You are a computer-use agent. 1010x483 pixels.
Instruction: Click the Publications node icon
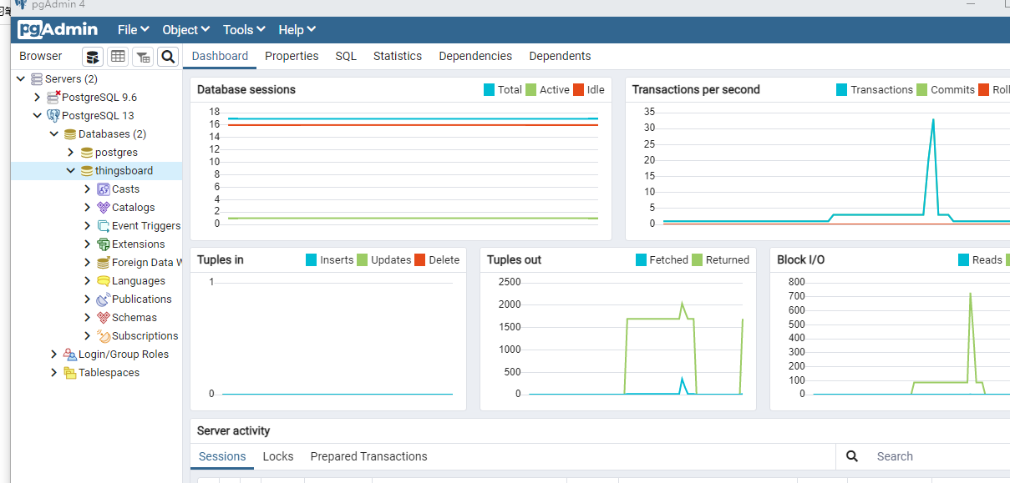pyautogui.click(x=104, y=299)
